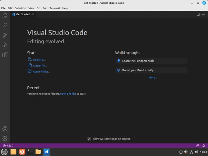Image resolution: width=208 pixels, height=156 pixels.
Task: Open the Search view icon
Action: point(5,25)
